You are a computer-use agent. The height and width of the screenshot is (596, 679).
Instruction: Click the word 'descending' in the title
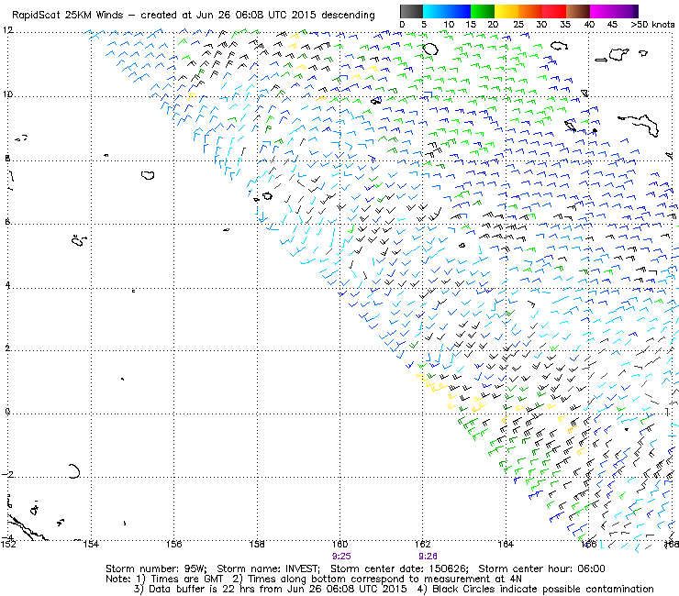coord(348,15)
